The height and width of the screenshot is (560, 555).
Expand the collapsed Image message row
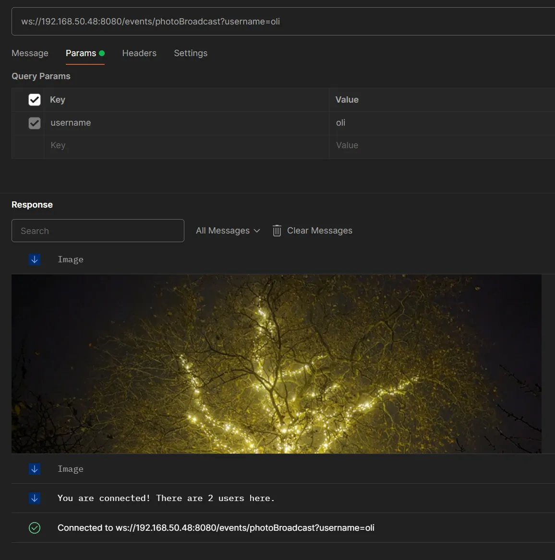pos(283,469)
